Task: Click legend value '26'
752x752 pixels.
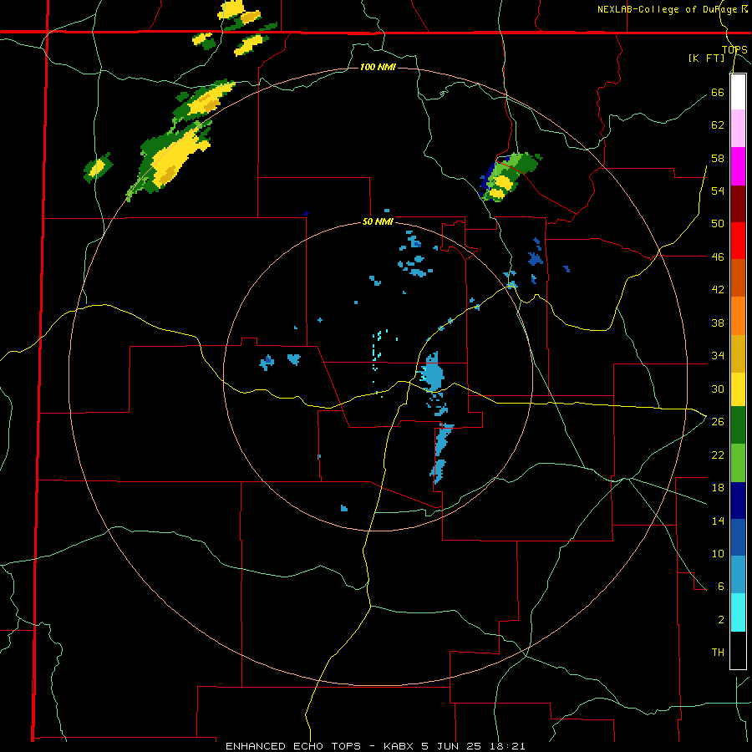Action: pos(718,421)
